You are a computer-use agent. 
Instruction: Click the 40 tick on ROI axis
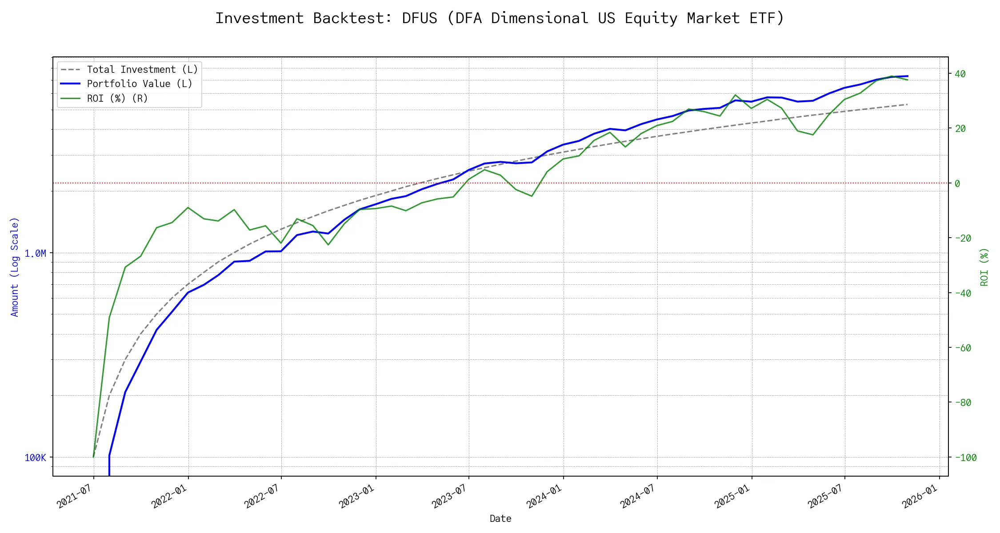[x=960, y=74]
